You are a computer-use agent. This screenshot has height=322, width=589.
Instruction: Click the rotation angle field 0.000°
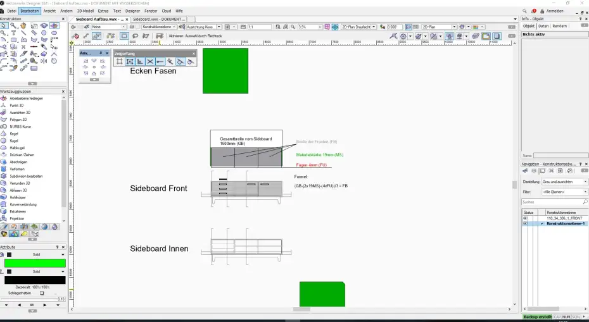pyautogui.click(x=395, y=27)
